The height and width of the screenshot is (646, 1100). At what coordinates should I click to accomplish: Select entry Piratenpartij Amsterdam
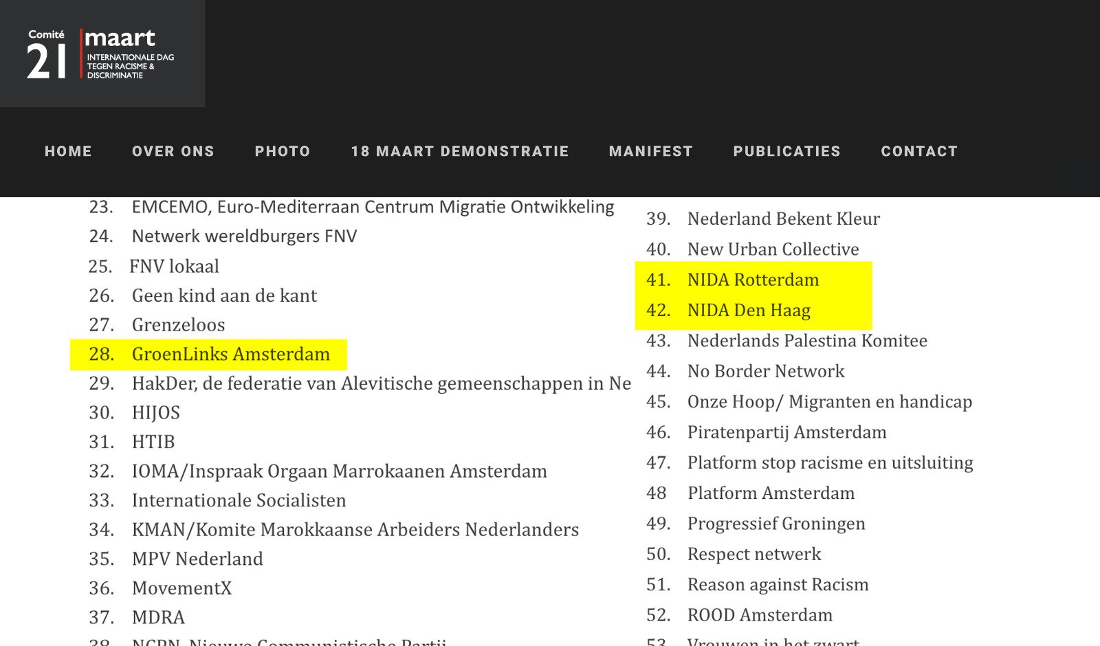[x=767, y=432]
